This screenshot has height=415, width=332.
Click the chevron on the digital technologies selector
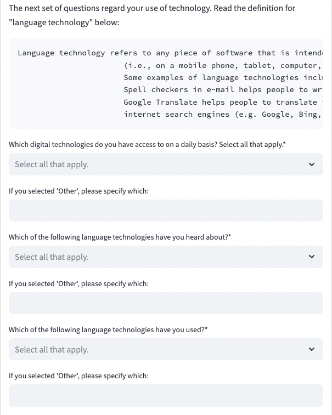click(312, 164)
